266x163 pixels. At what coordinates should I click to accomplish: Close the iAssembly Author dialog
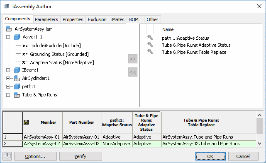pos(259,7)
